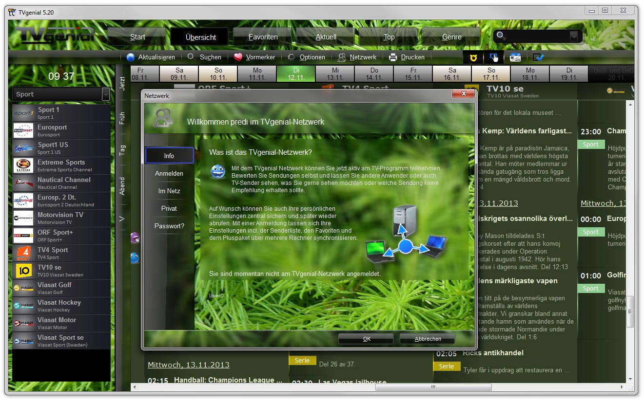This screenshot has height=402, width=644.
Task: Select the Info section in Netzwerk dialog
Action: point(169,156)
